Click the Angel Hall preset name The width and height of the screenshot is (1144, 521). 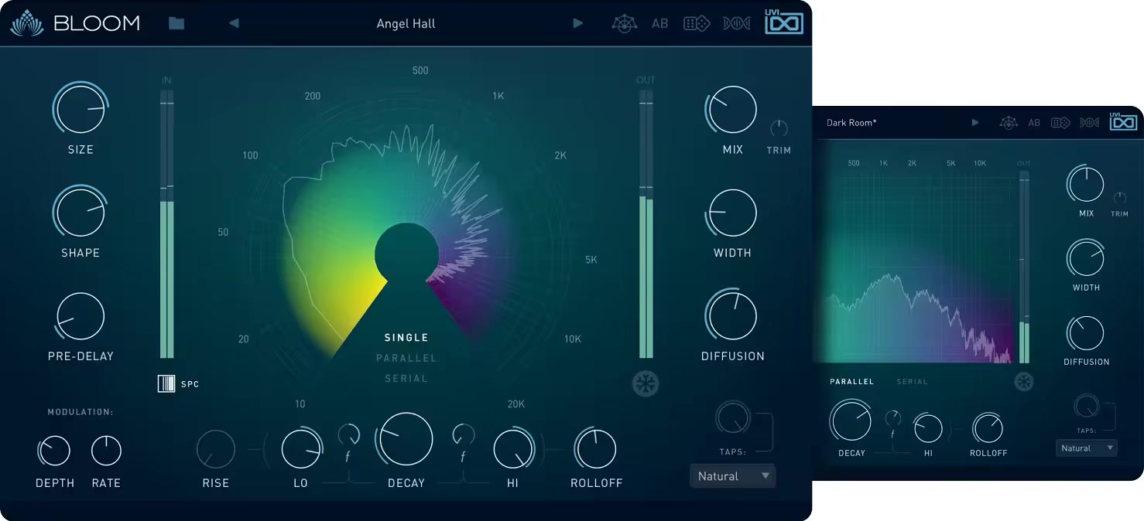406,23
